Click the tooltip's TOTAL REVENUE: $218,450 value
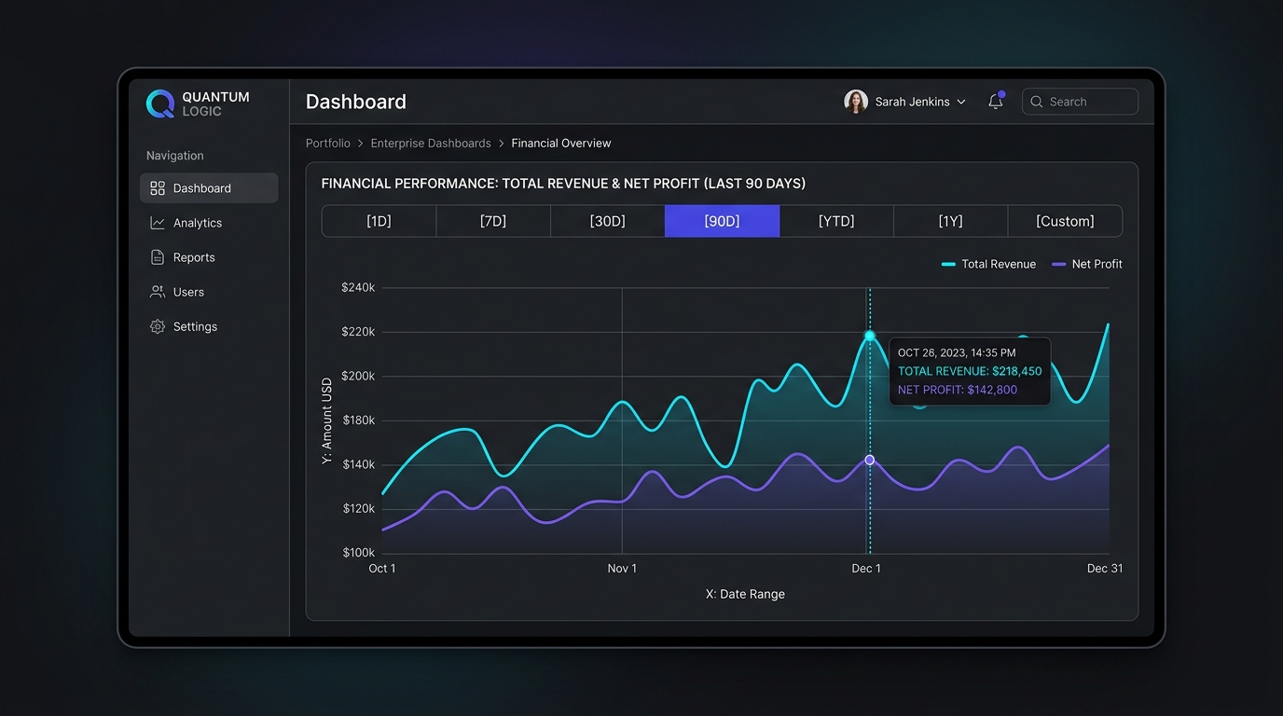1283x716 pixels. tap(970, 371)
